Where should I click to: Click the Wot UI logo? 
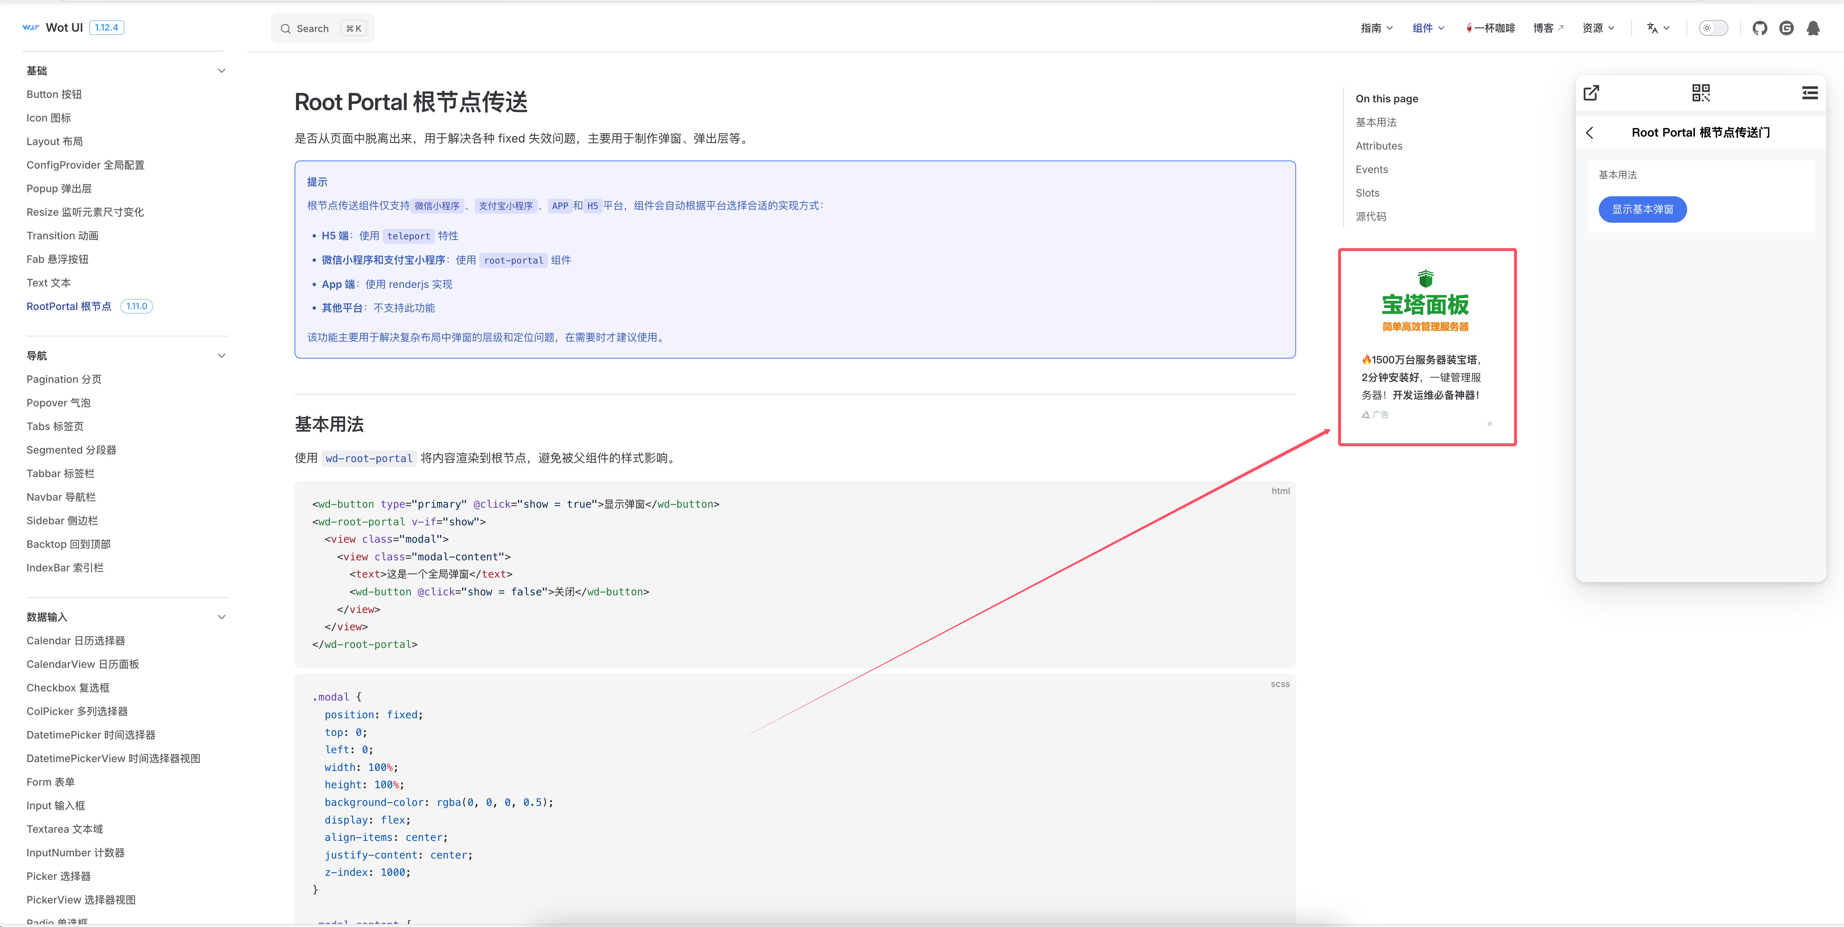[x=53, y=28]
